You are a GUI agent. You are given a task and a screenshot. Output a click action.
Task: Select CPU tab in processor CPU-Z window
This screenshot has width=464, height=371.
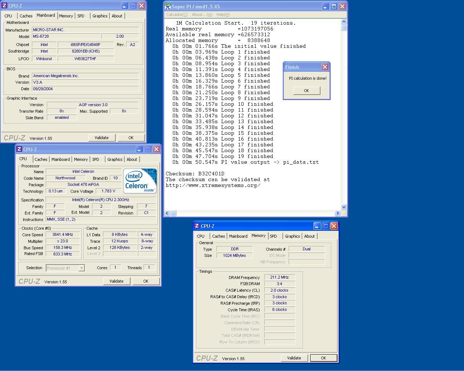(x=23, y=159)
